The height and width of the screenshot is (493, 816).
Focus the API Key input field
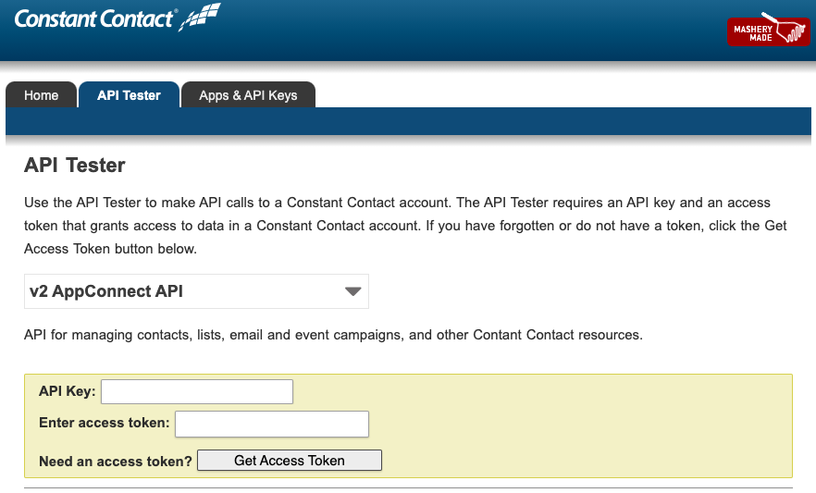[196, 392]
